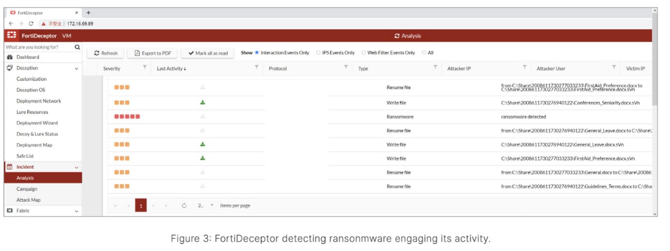Viewport: 670px width, 251px height.
Task: Filter the Severity column with its funnel icon
Action: pos(145,67)
